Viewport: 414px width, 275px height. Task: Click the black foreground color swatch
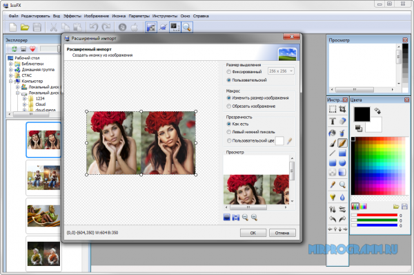point(362,115)
